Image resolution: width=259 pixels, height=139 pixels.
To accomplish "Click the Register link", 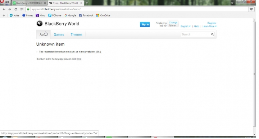I will tap(212, 23).
